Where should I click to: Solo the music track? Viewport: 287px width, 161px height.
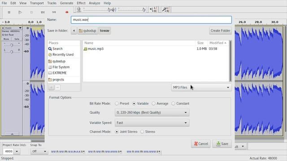pos(17,39)
